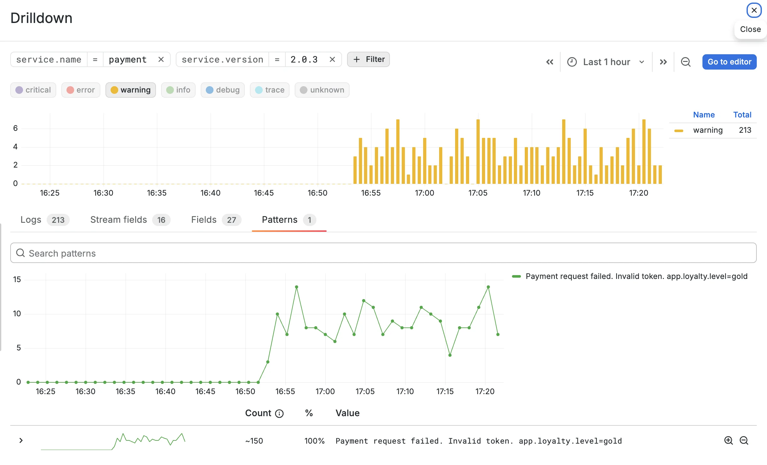The width and height of the screenshot is (767, 465).
Task: Shift time range forward
Action: click(x=663, y=62)
